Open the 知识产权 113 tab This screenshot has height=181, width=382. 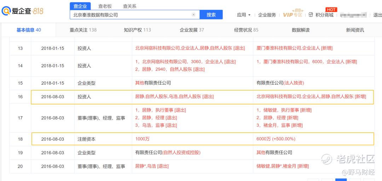[x=137, y=30]
